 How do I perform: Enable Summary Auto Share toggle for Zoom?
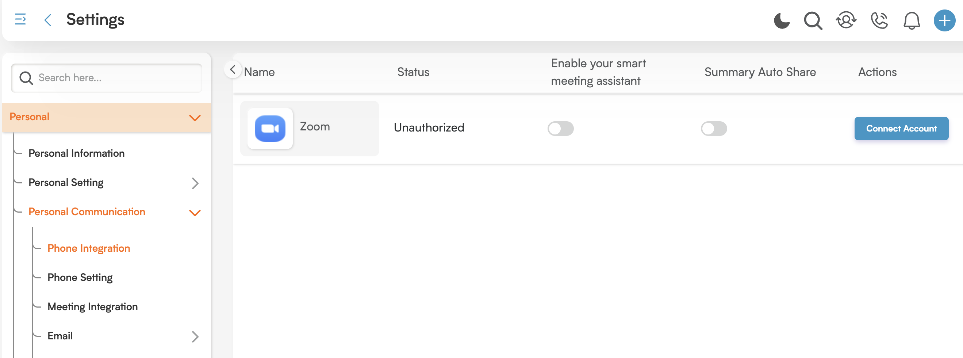tap(714, 128)
